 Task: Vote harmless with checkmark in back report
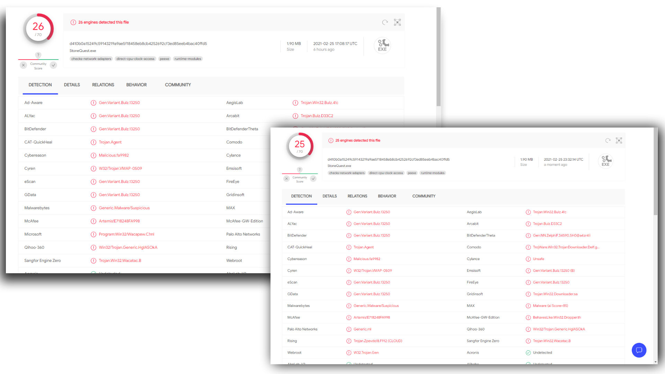[x=53, y=65]
